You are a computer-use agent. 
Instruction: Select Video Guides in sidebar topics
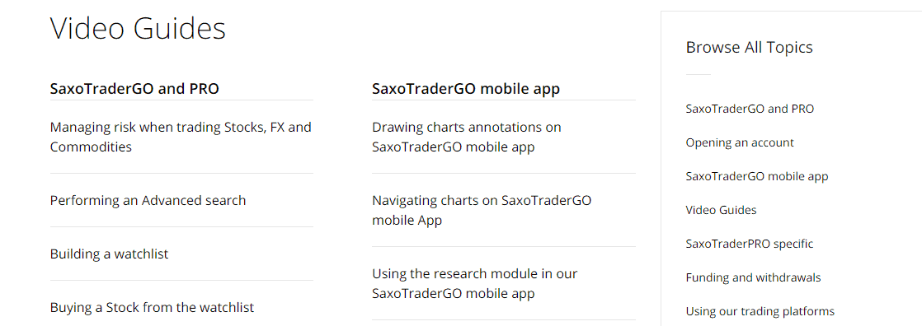coord(721,210)
